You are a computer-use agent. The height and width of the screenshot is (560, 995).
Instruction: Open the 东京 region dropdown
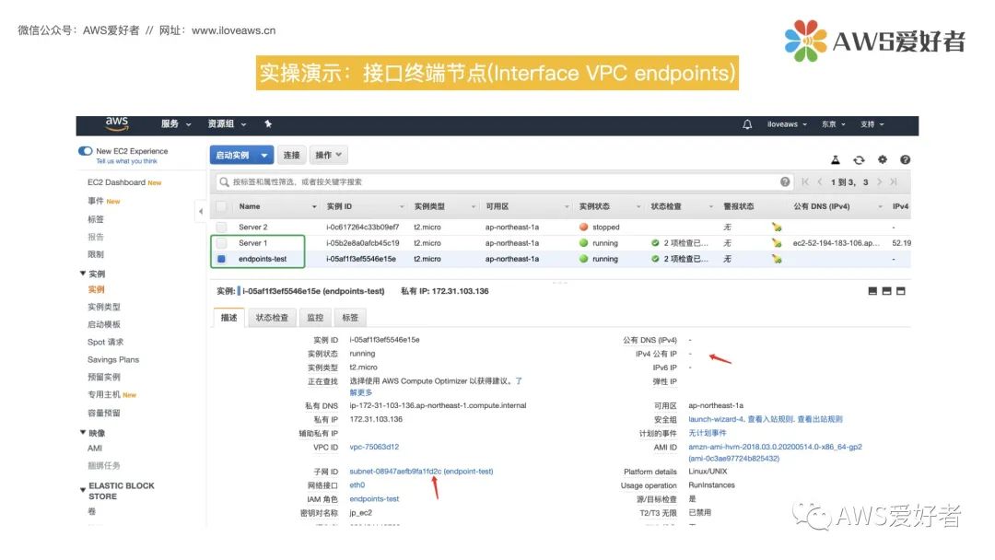point(834,124)
